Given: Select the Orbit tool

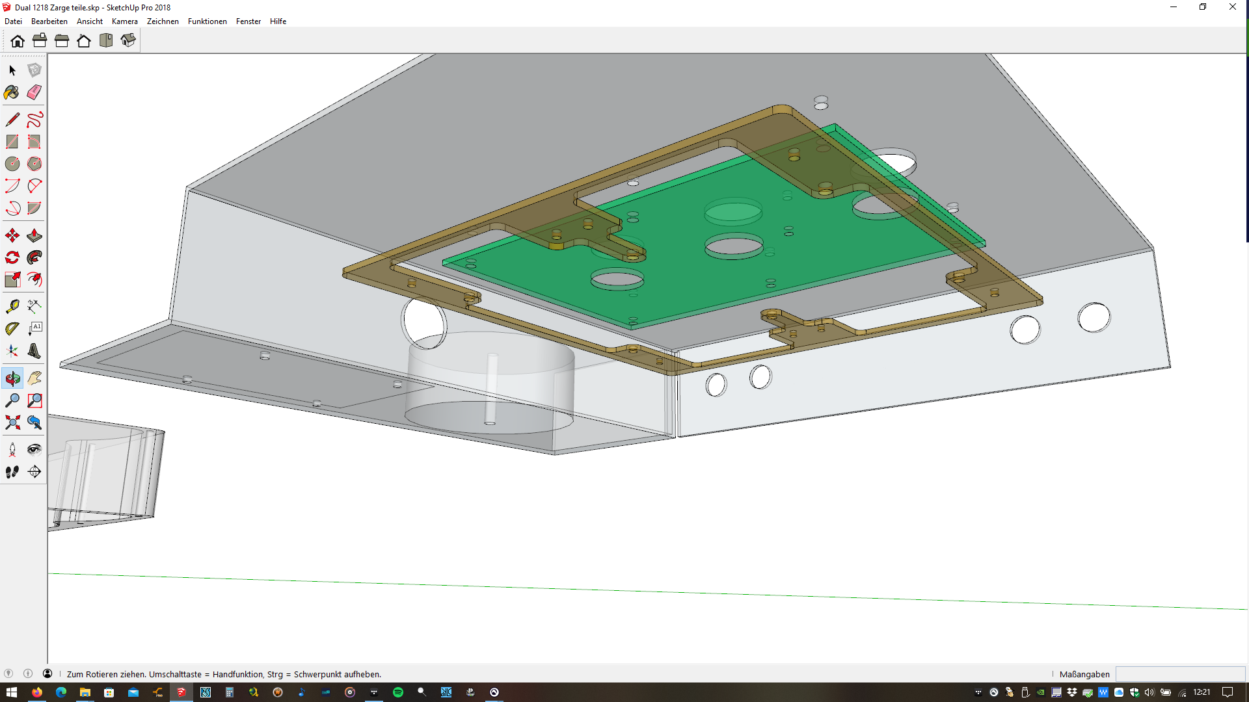Looking at the screenshot, I should pyautogui.click(x=12, y=378).
